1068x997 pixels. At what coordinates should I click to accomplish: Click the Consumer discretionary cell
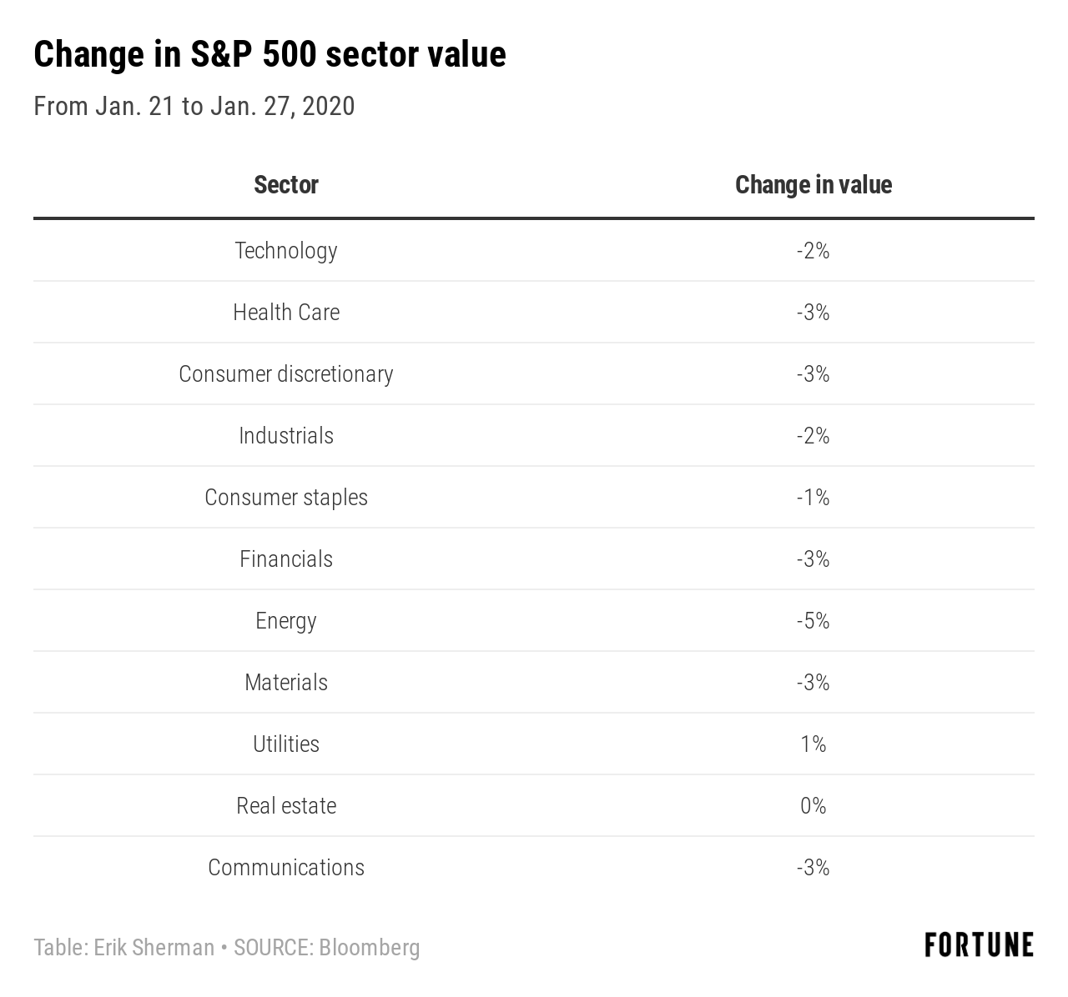[286, 374]
